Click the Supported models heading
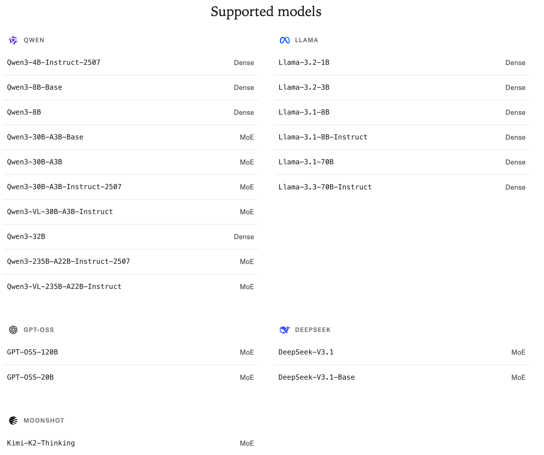This screenshot has width=544, height=455. coord(266,12)
